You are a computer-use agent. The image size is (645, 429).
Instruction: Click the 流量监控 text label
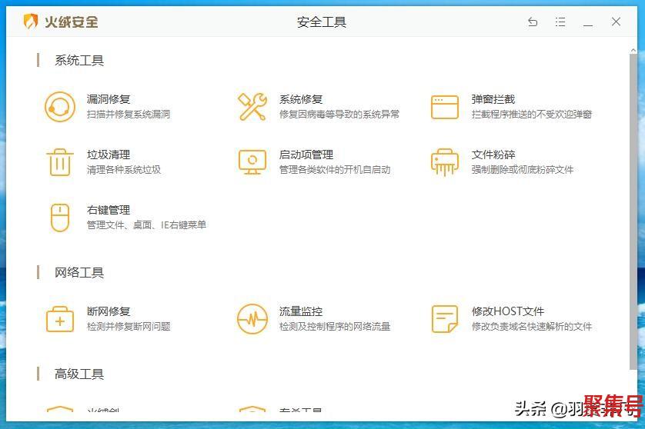(301, 311)
